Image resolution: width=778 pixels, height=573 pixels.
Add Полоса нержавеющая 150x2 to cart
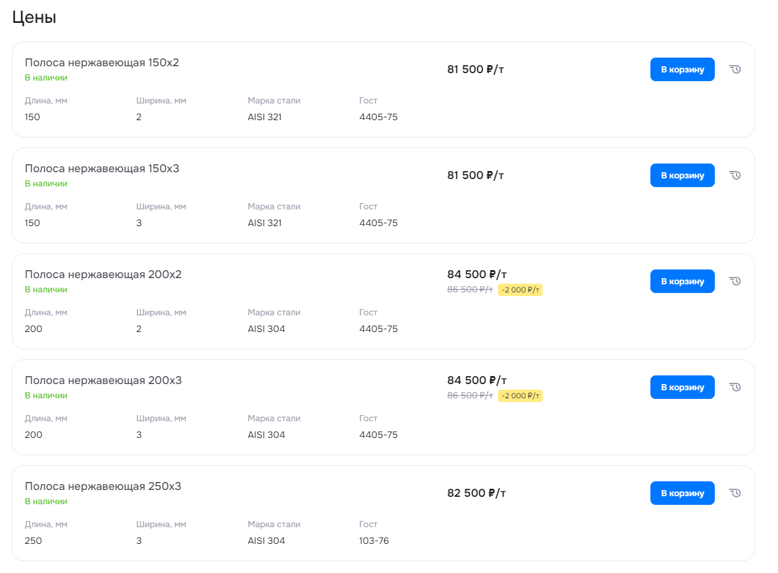683,69
